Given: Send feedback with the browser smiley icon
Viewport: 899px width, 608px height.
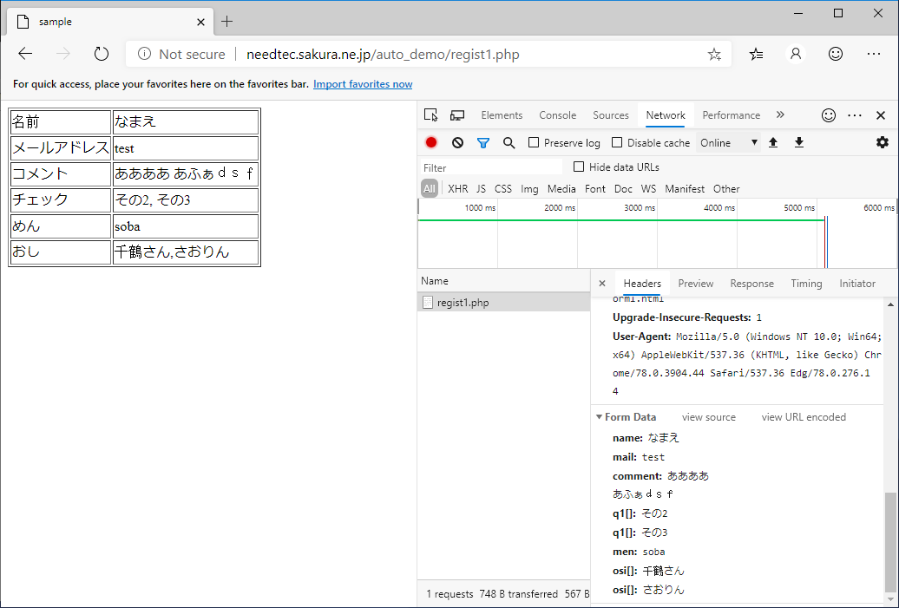Looking at the screenshot, I should point(836,54).
